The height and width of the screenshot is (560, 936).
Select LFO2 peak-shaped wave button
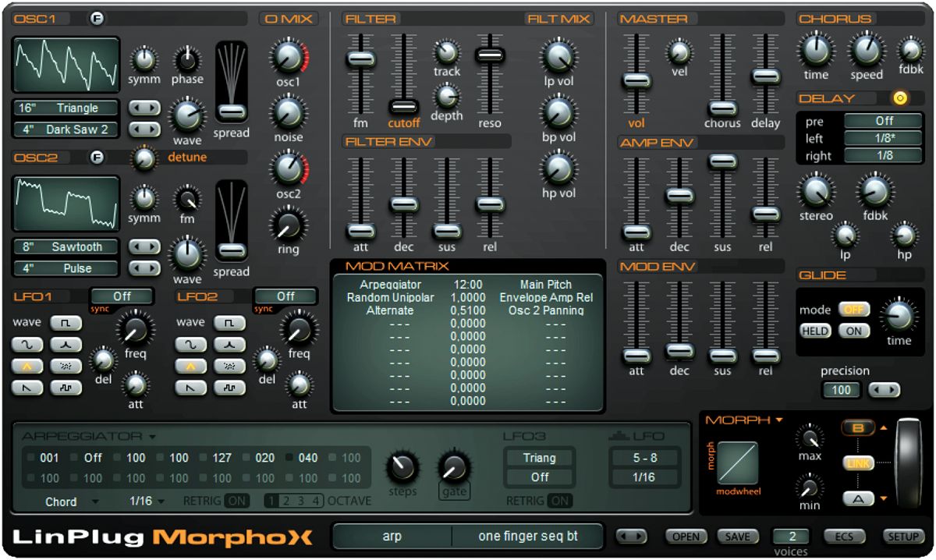click(x=229, y=345)
